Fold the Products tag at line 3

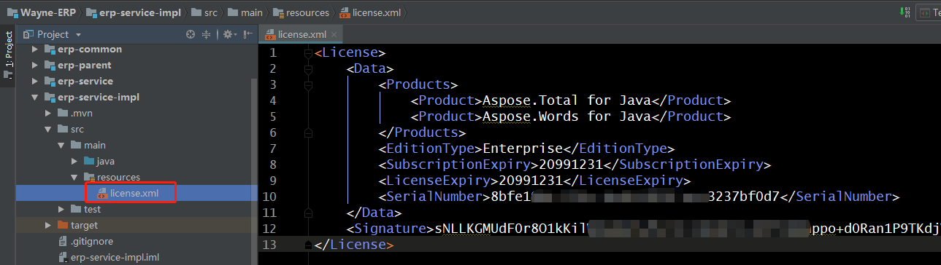[308, 84]
